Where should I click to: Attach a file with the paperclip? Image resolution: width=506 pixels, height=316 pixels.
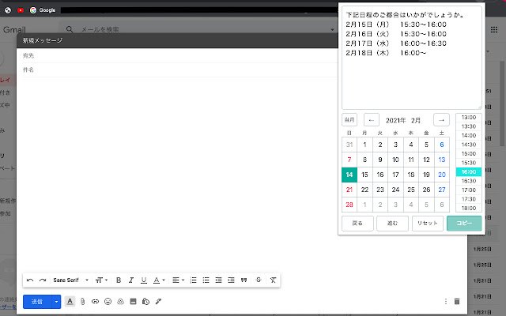pyautogui.click(x=82, y=302)
